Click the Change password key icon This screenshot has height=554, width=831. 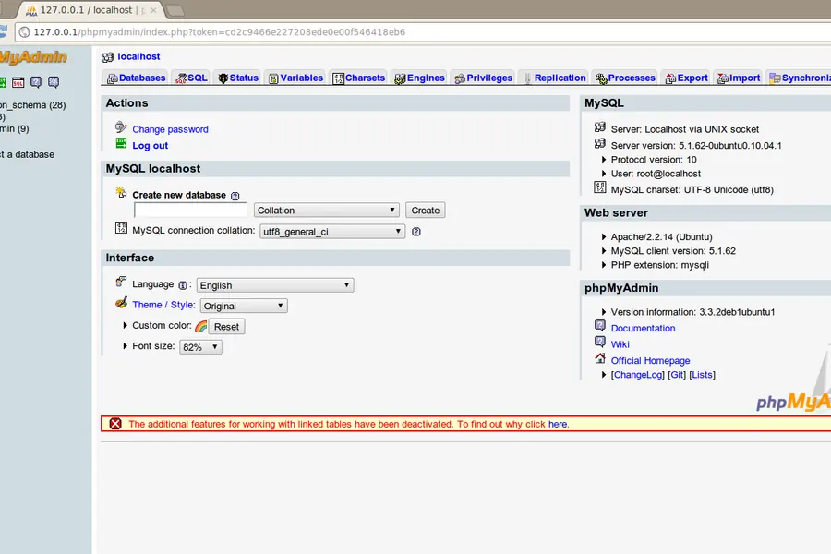[121, 127]
